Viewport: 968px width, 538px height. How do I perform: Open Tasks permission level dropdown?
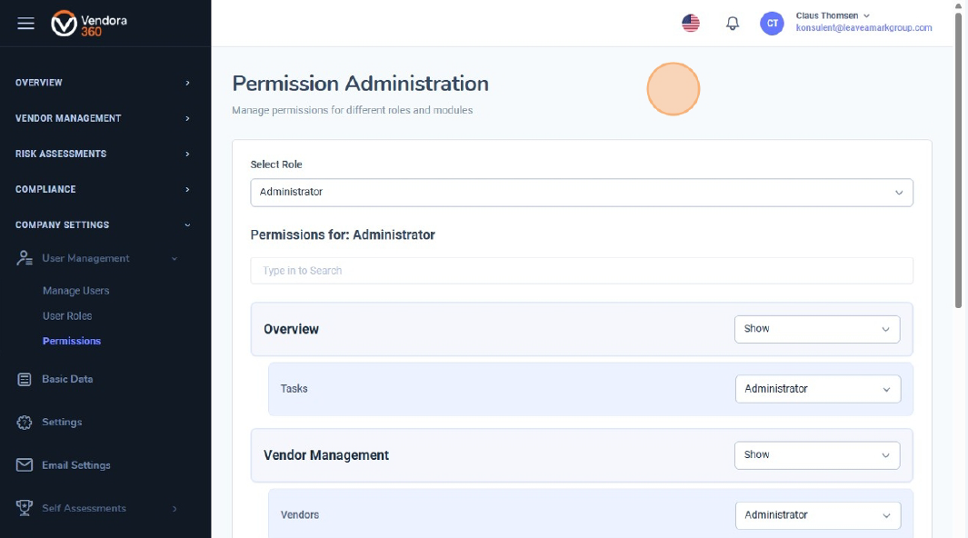tap(817, 389)
